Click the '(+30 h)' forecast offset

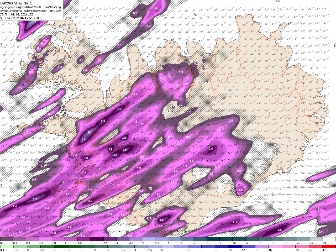coord(38,18)
